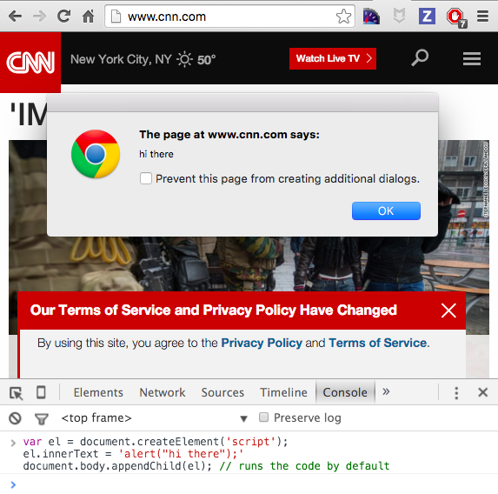This screenshot has width=498, height=494.
Task: Click the banner headline 'Our Terms of Service'
Action: coord(214,310)
